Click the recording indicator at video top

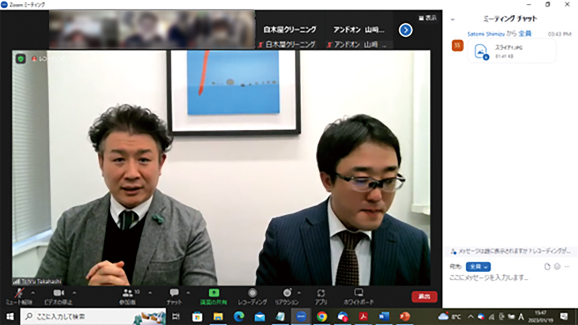[48, 59]
